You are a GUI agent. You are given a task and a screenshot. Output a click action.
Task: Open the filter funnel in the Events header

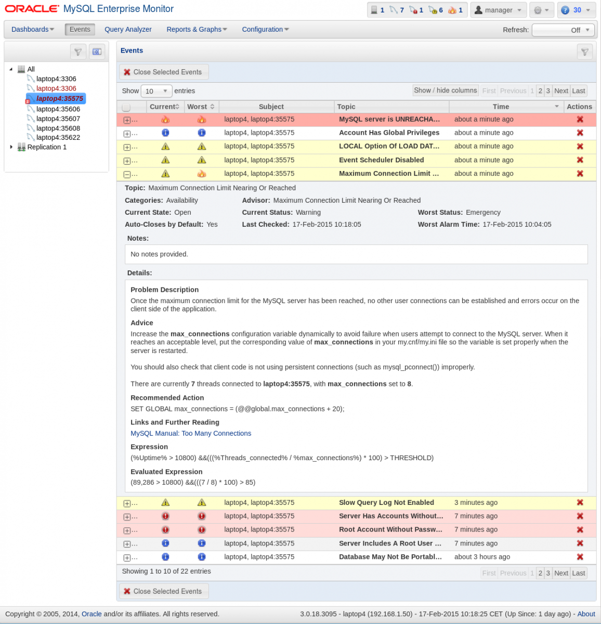coord(585,51)
